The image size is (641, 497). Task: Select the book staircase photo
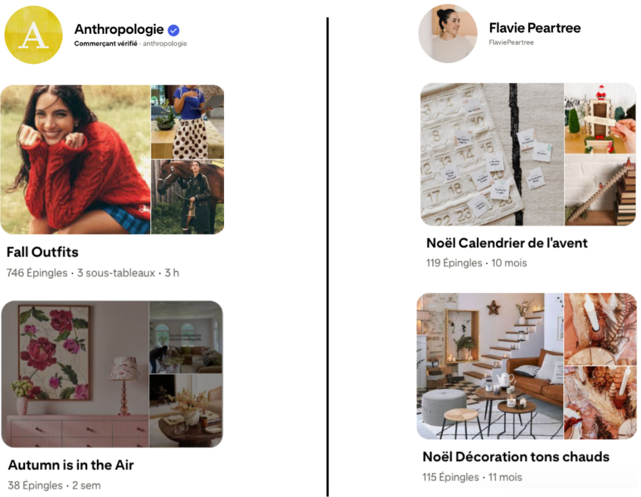click(x=600, y=190)
